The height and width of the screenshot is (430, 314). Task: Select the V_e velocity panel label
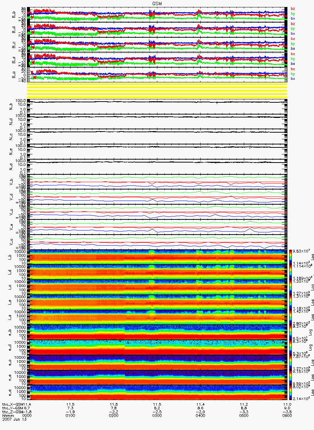click(x=11, y=227)
